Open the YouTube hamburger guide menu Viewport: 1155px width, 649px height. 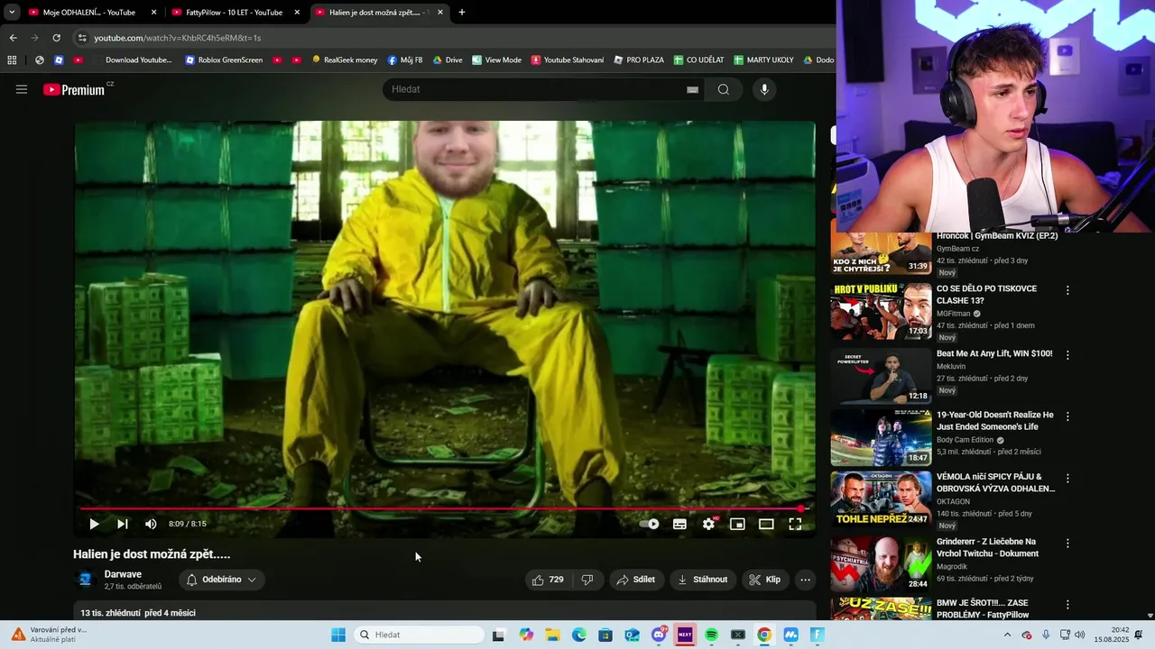pos(22,89)
